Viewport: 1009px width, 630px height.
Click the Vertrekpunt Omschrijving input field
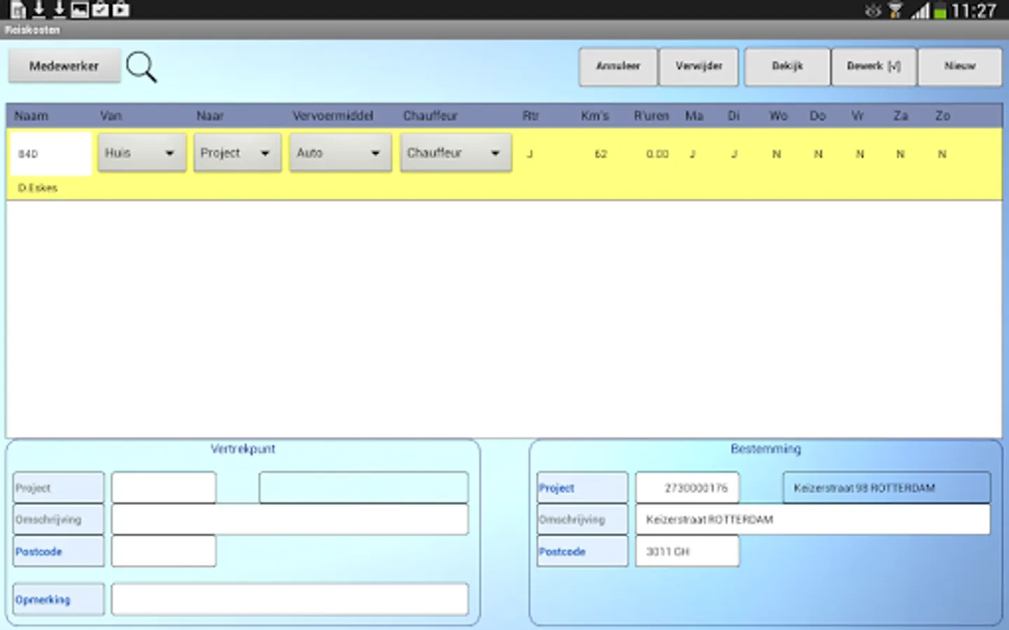point(289,519)
